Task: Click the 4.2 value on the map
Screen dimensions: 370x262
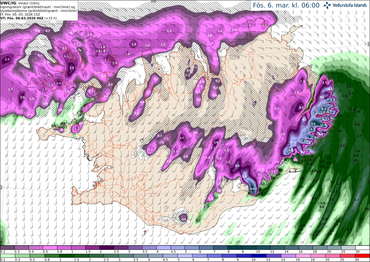Action: pyautogui.click(x=322, y=97)
